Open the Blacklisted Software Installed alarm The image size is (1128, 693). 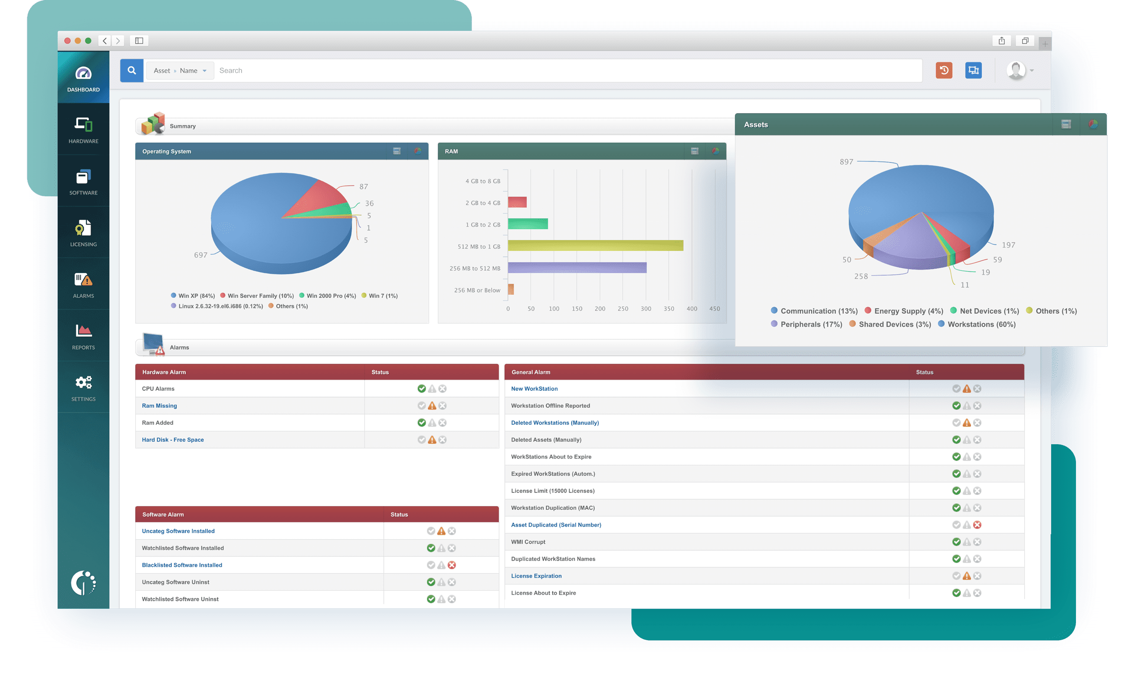182,565
